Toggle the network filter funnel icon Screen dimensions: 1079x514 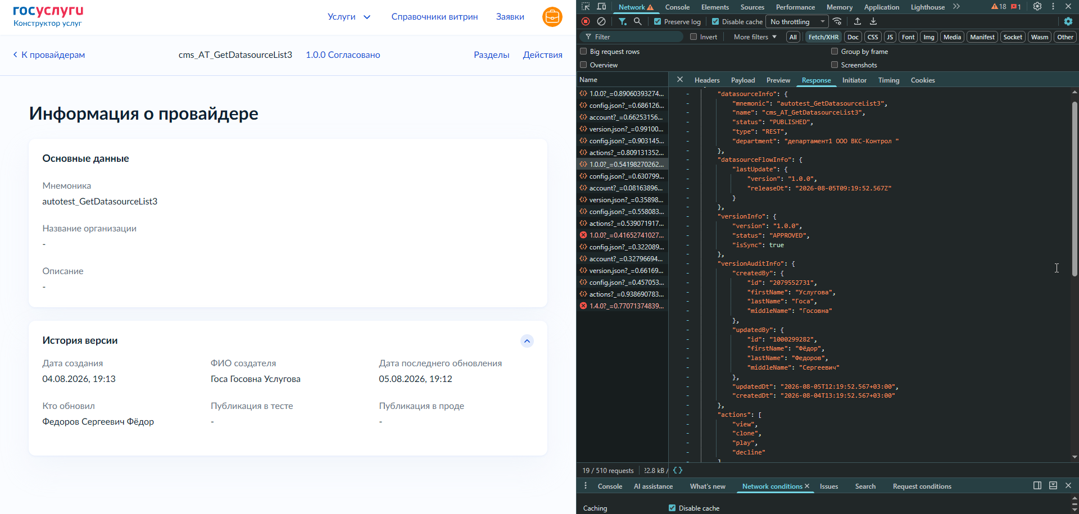pos(623,21)
